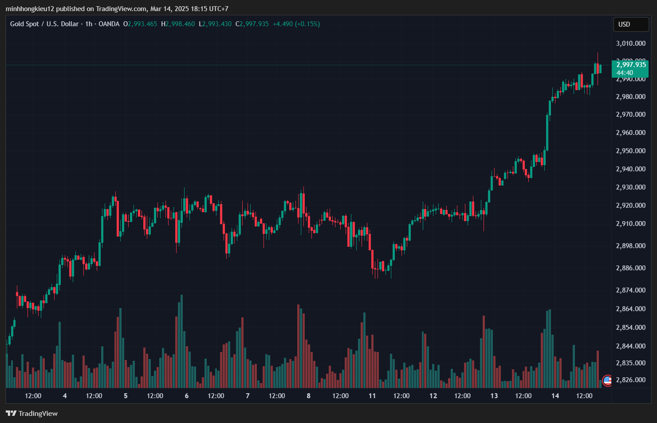Viewport: 657px width, 423px height.
Task: Click the current price label 2,997.935
Action: pyautogui.click(x=631, y=65)
